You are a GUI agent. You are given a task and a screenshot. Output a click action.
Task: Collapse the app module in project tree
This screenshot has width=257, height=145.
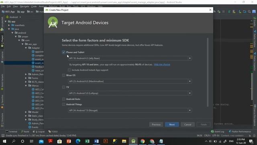[x=6, y=21]
